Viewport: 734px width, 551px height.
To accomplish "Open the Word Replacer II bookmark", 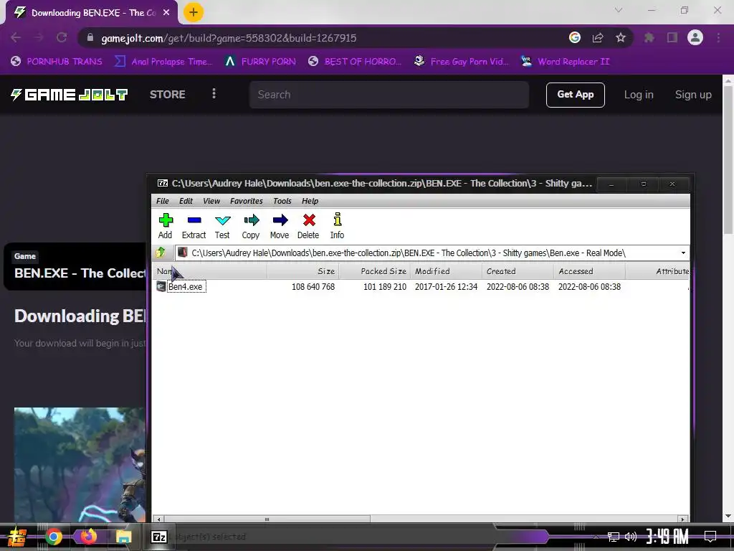I will (565, 62).
